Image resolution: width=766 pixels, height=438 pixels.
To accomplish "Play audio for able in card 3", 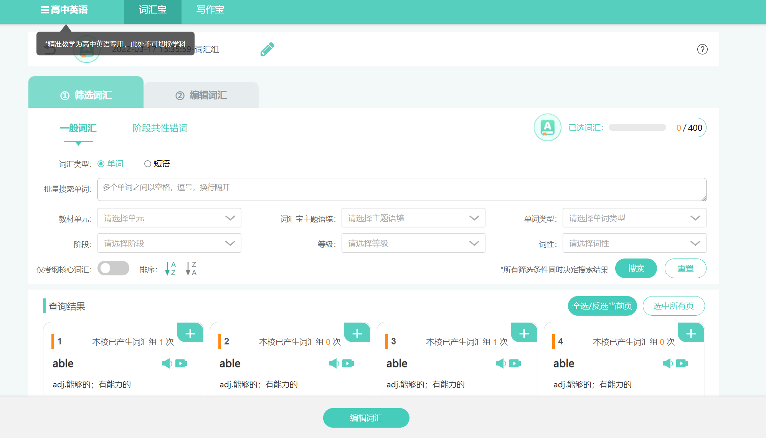I will click(x=501, y=363).
